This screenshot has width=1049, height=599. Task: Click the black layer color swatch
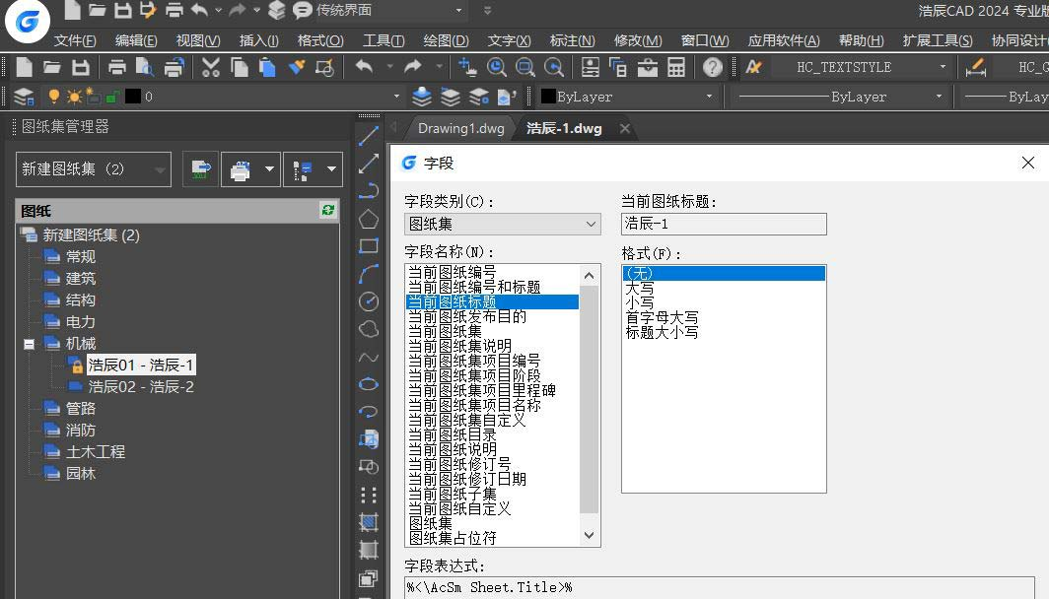click(x=133, y=97)
